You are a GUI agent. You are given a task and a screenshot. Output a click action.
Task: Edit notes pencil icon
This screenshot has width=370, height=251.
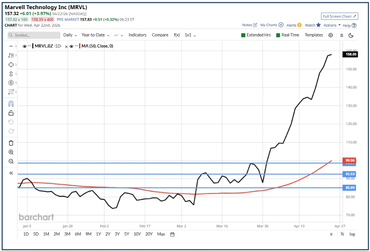click(255, 25)
